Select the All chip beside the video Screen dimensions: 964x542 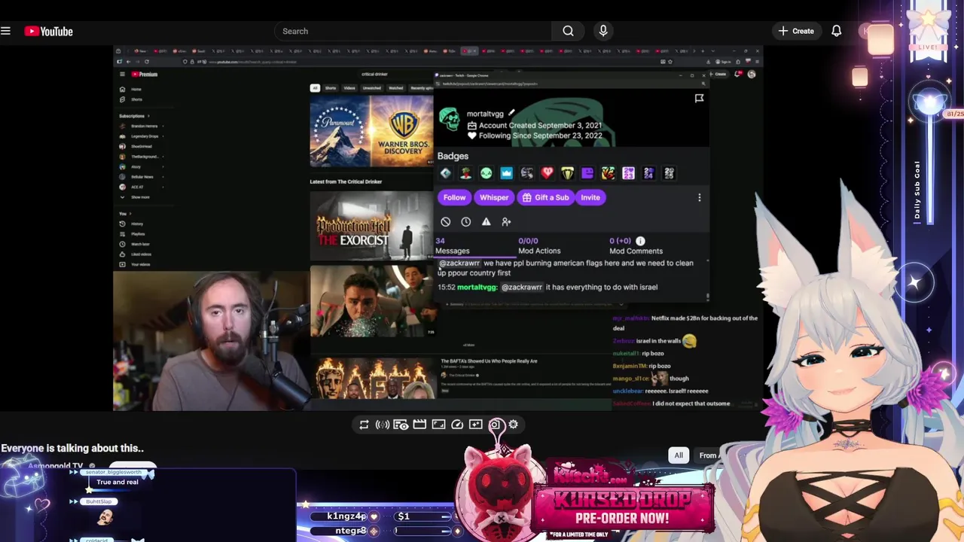pos(679,455)
